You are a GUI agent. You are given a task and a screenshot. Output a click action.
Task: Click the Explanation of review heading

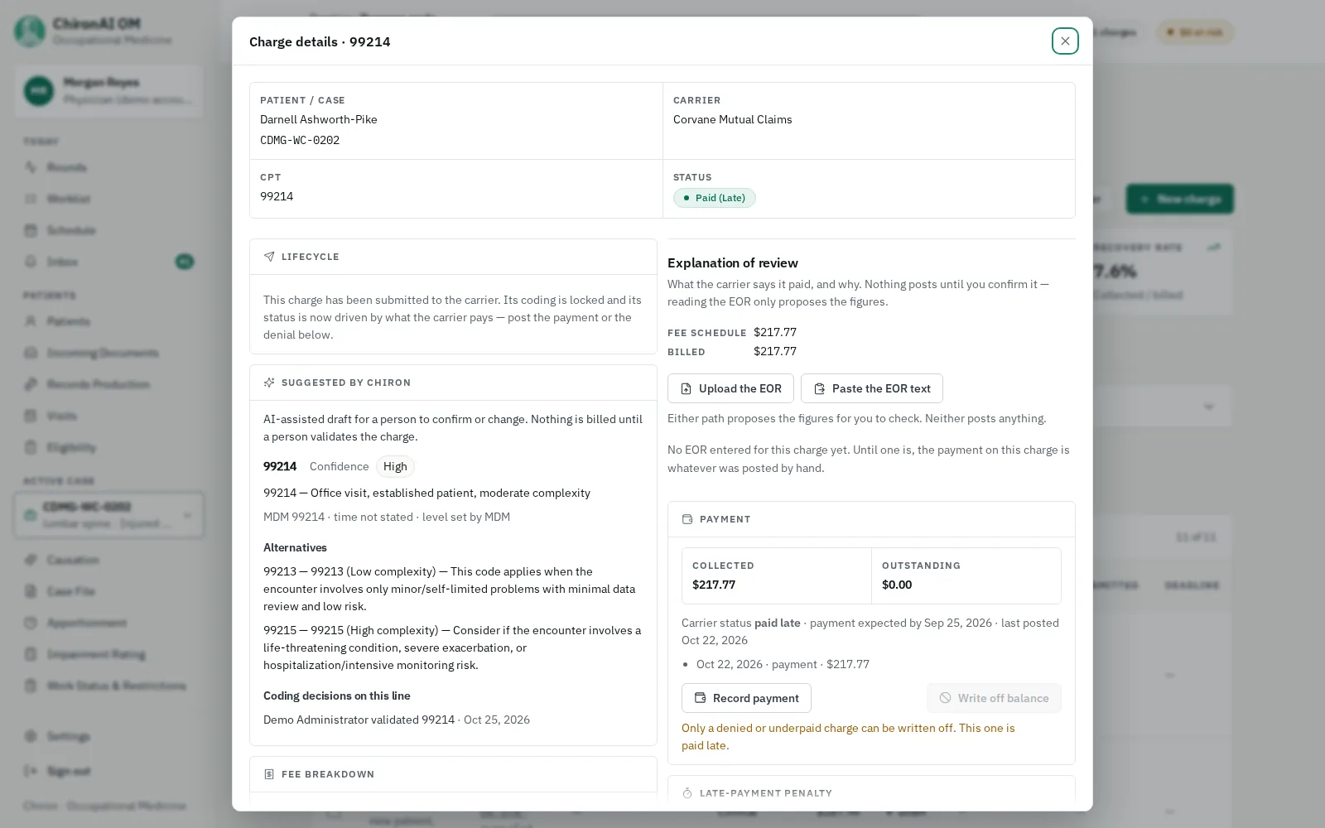[733, 262]
